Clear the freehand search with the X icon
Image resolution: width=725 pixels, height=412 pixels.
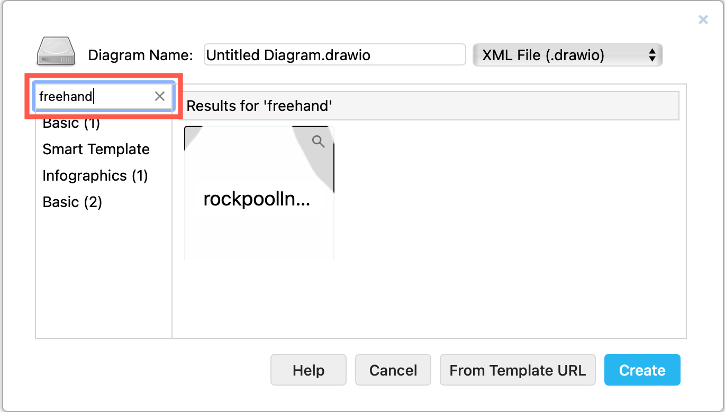[159, 96]
